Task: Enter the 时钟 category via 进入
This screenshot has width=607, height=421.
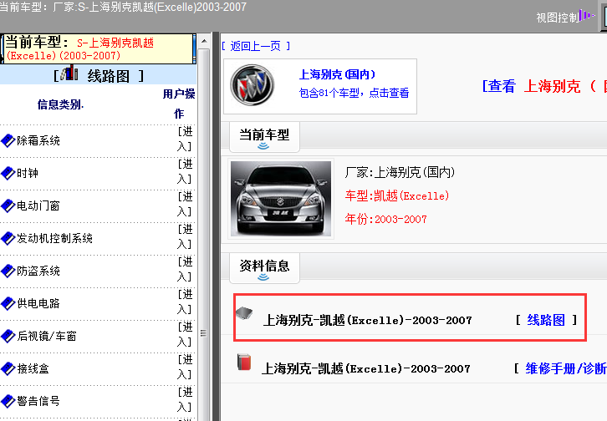Action: click(185, 171)
